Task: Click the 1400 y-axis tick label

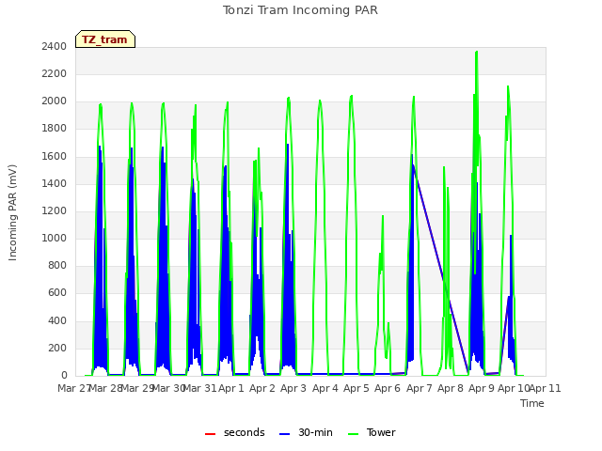Action: click(x=55, y=184)
